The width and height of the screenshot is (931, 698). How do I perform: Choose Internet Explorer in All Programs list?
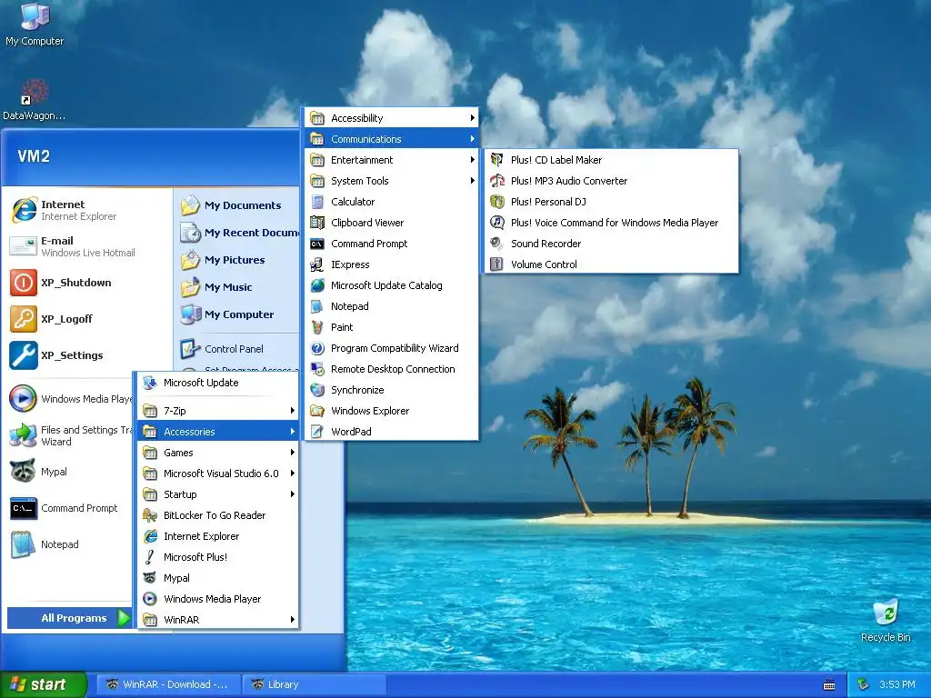pos(218,536)
